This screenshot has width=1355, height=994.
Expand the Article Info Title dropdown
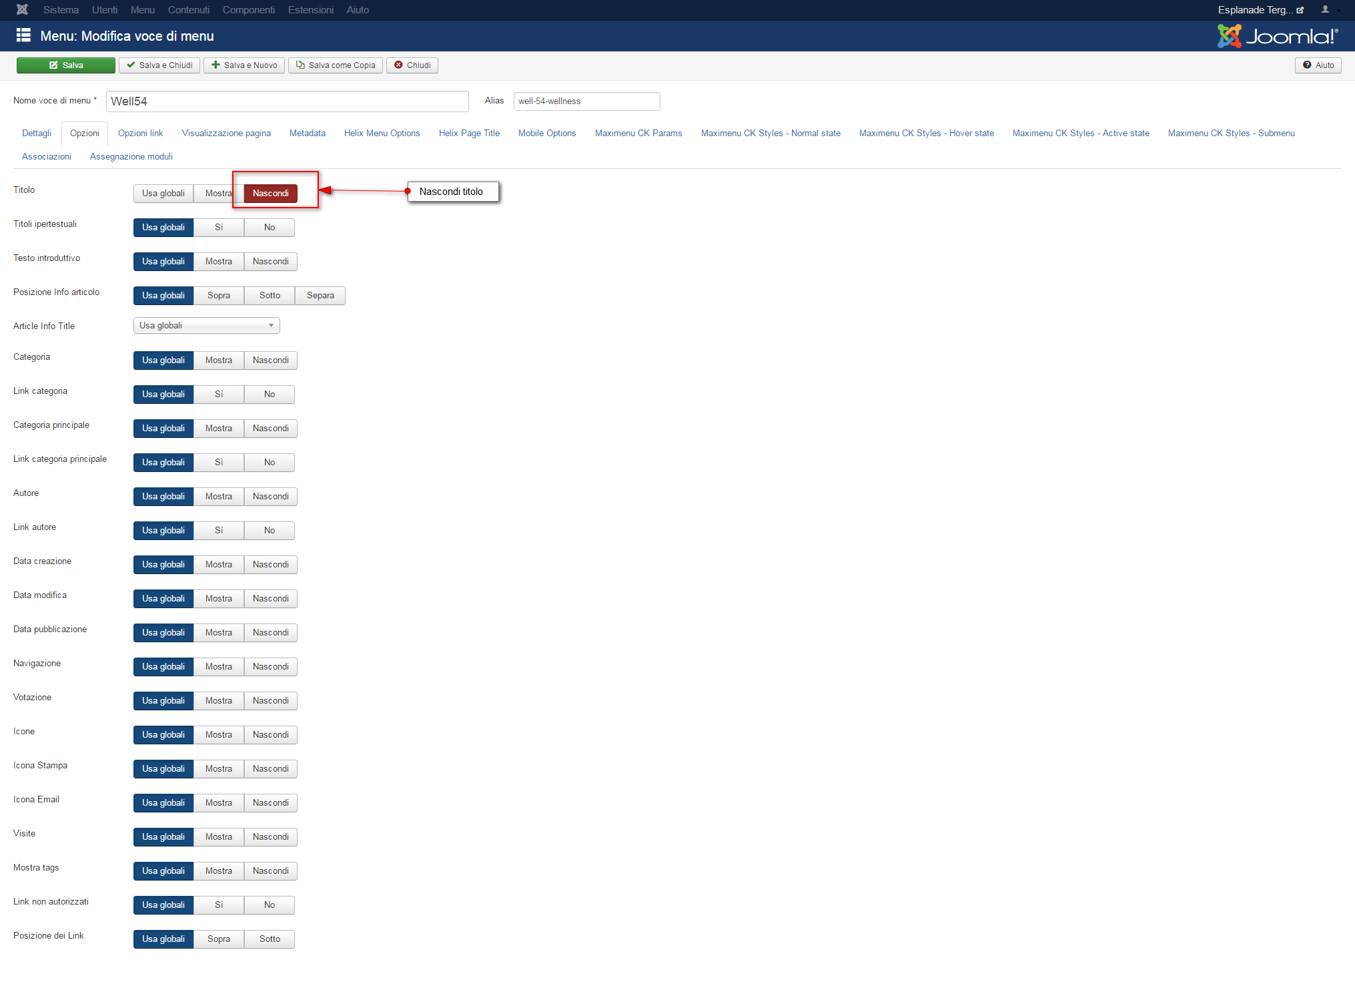[207, 325]
